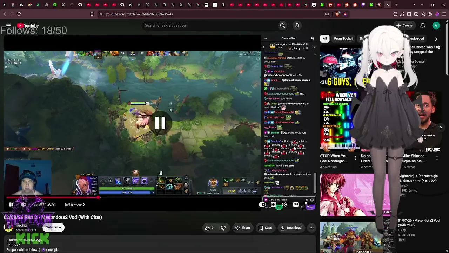Open the browser extensions puzzle icon
The width and height of the screenshot is (449, 253).
pyautogui.click(x=395, y=14)
